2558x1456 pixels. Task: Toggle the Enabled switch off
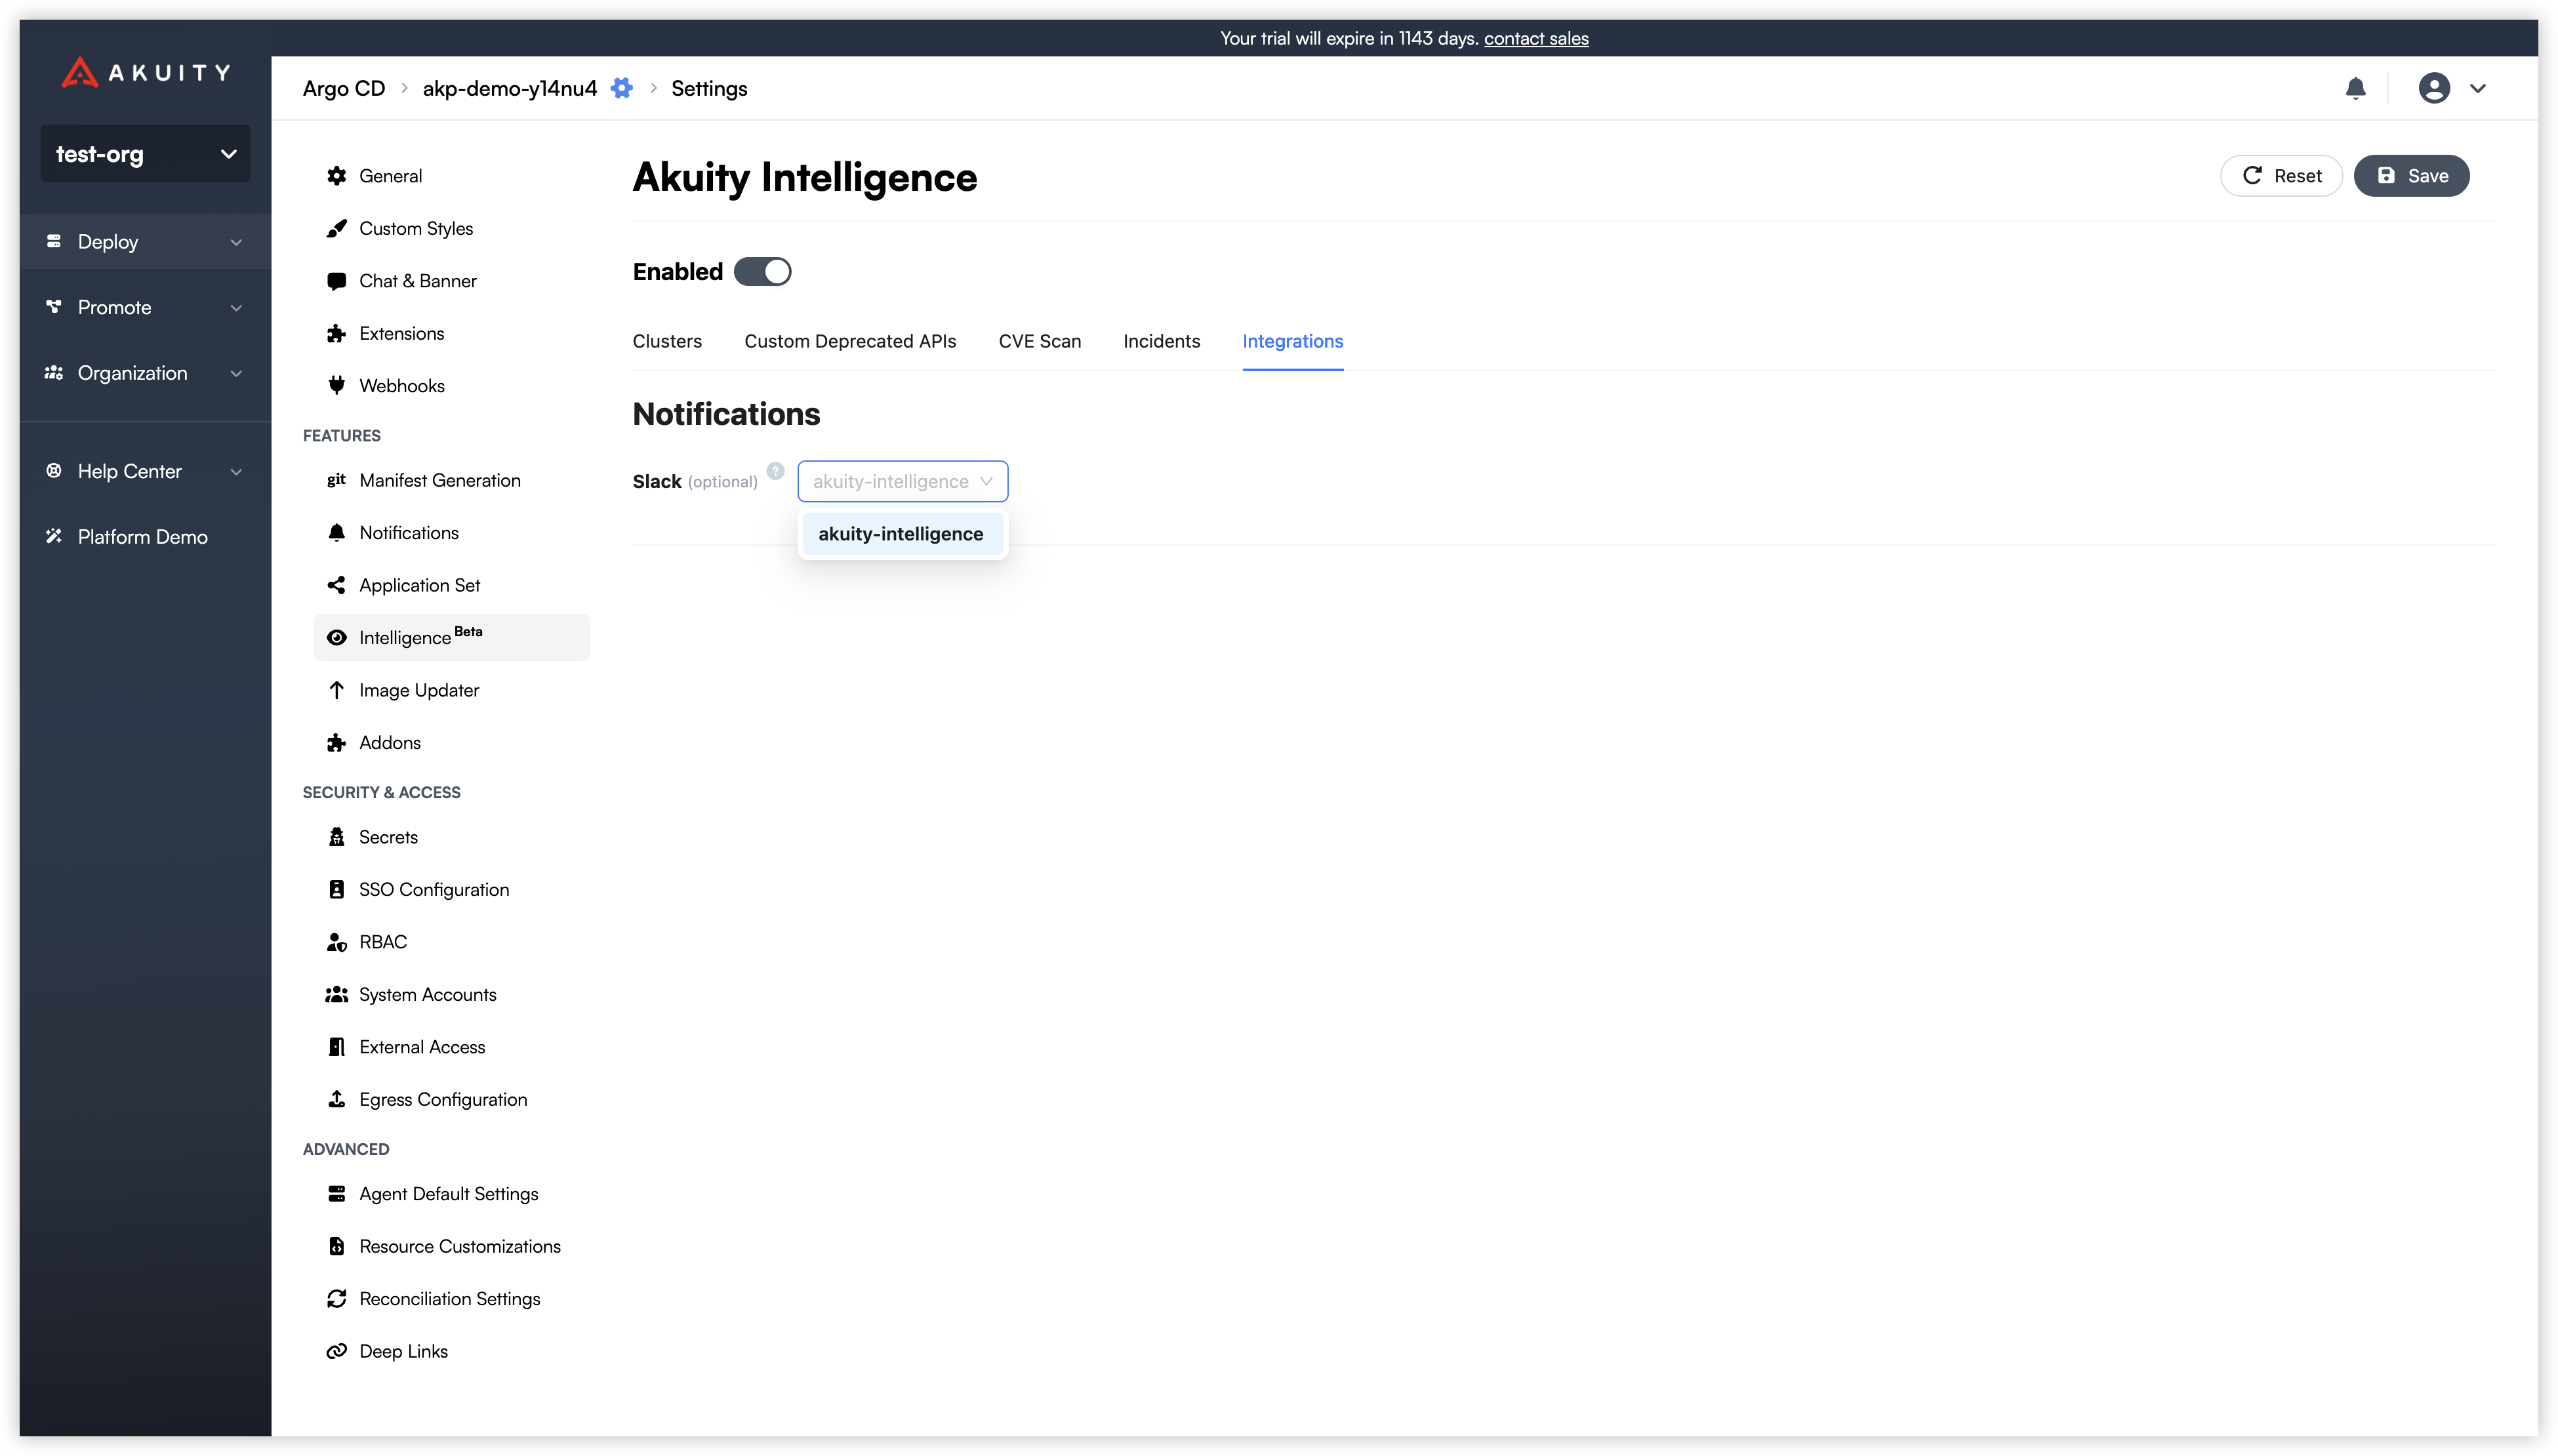pos(762,272)
